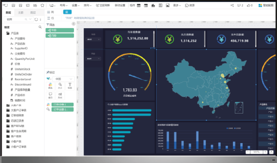Insert an image component from toolbar

pos(167,6)
